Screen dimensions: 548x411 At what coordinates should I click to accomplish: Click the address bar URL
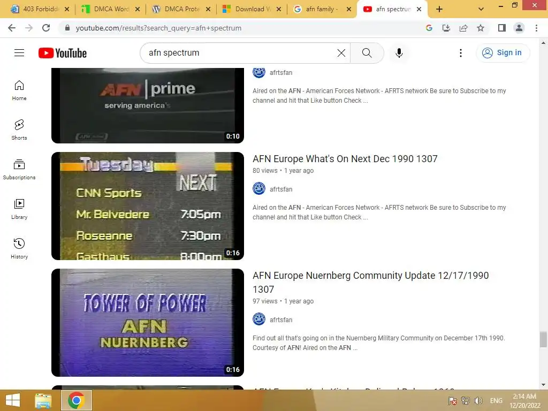click(158, 28)
